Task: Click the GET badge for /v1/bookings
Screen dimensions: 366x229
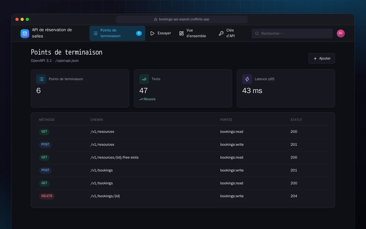Action: coord(44,183)
